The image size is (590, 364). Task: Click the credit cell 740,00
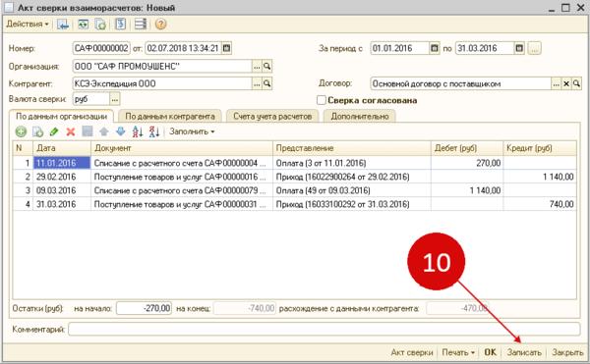point(540,204)
